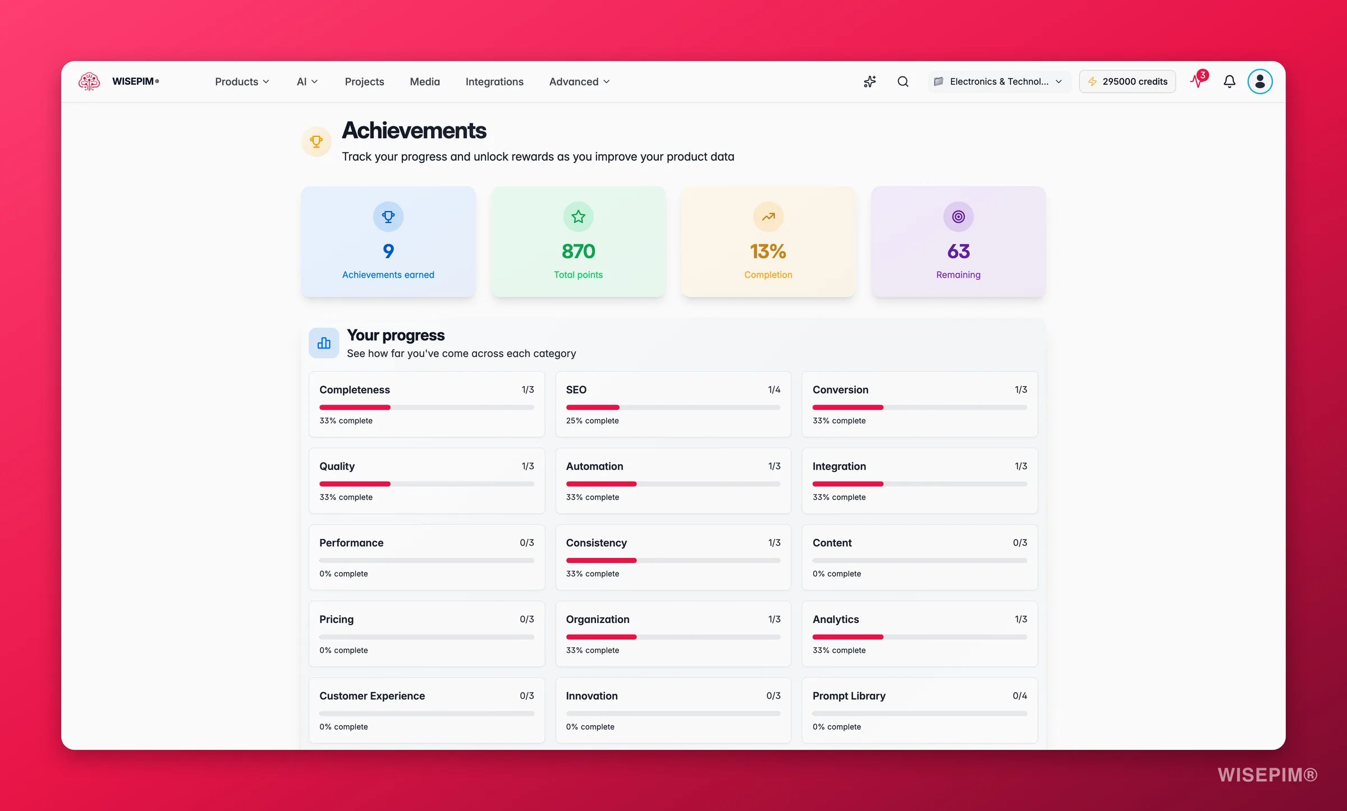Screen dimensions: 1347x811
Task: Go to Integrations
Action: tap(494, 81)
